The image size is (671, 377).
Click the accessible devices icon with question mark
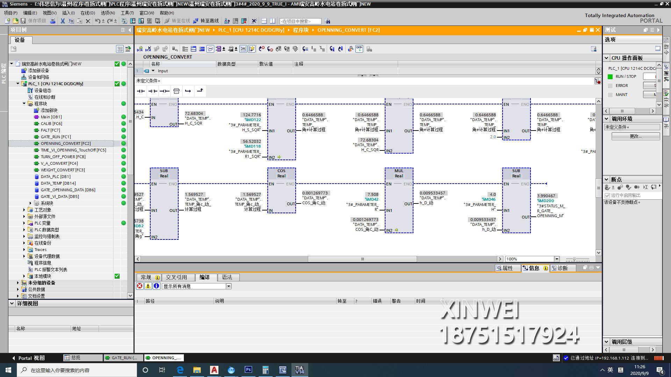227,21
